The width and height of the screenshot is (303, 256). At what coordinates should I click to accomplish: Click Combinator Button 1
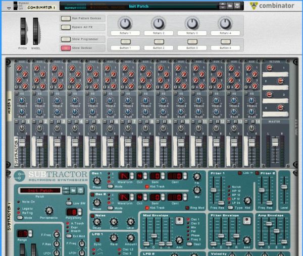tap(126, 42)
